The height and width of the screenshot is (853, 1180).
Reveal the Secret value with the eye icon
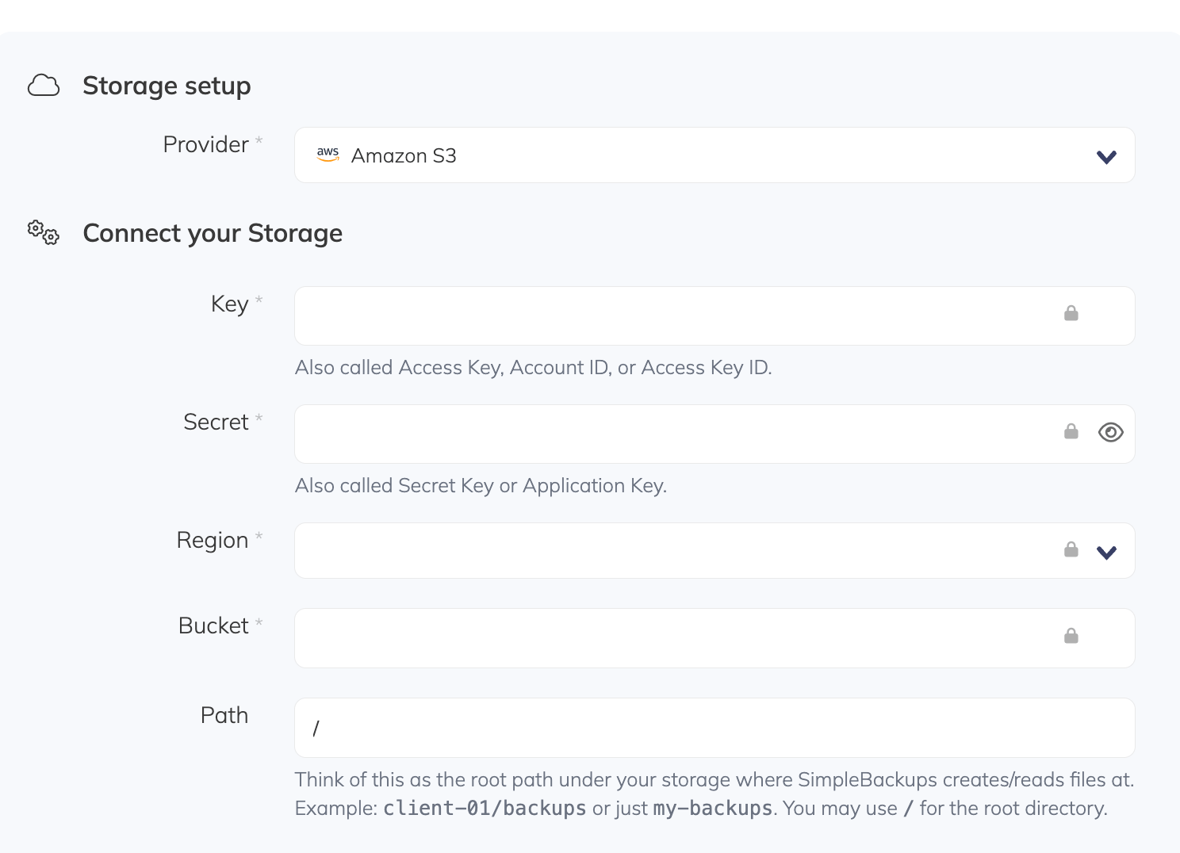[1110, 432]
